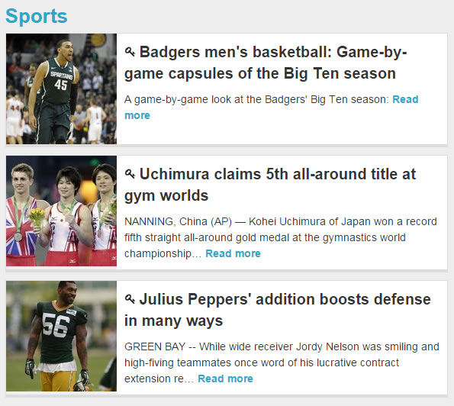Follow Read more on the Badgers article

[x=272, y=107]
